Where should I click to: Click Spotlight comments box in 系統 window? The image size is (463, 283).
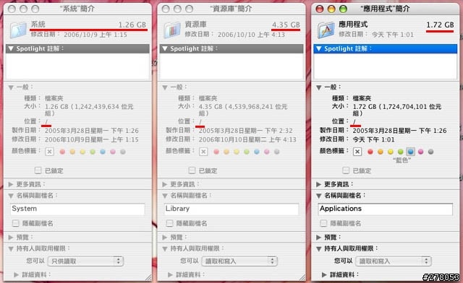pyautogui.click(x=77, y=66)
